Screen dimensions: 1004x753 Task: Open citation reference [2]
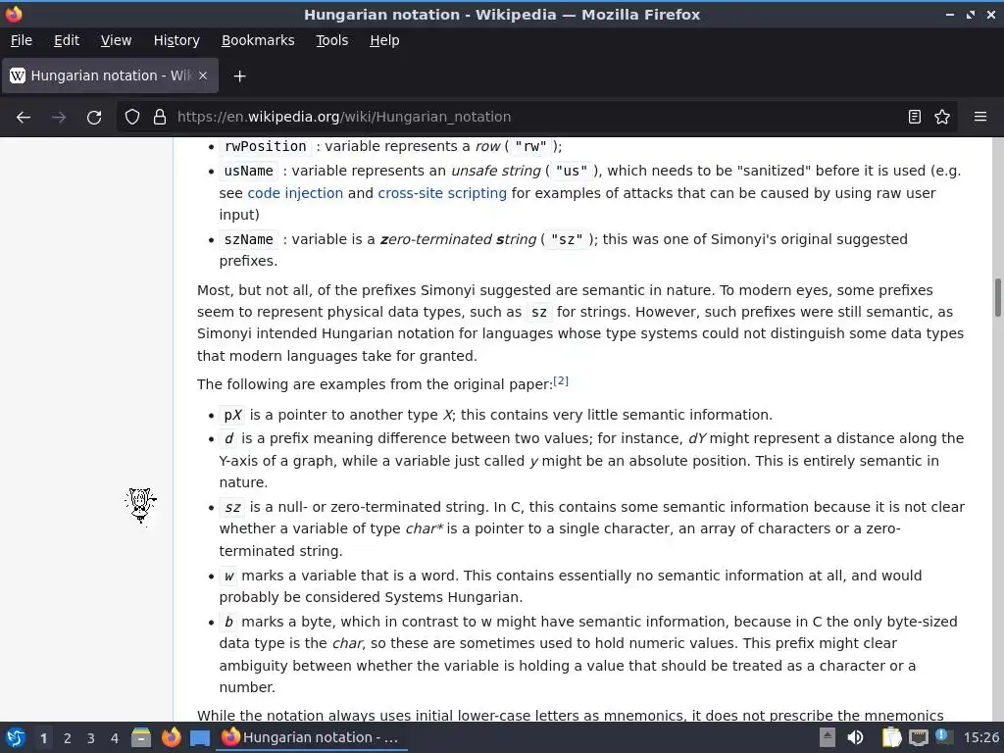(561, 381)
